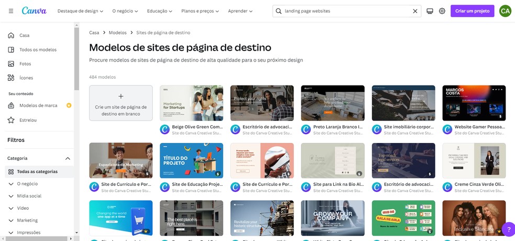Open the Aprender dropdown menu
Viewport: 515px width, 241px height.
240,11
